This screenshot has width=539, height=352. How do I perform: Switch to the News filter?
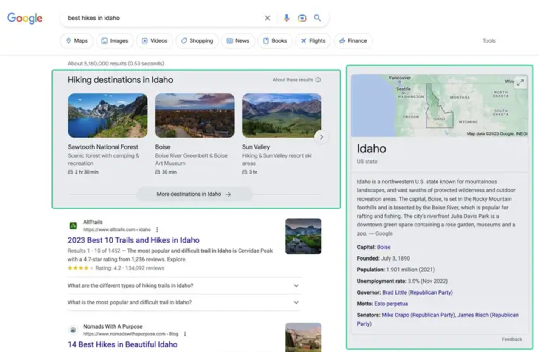click(x=238, y=41)
